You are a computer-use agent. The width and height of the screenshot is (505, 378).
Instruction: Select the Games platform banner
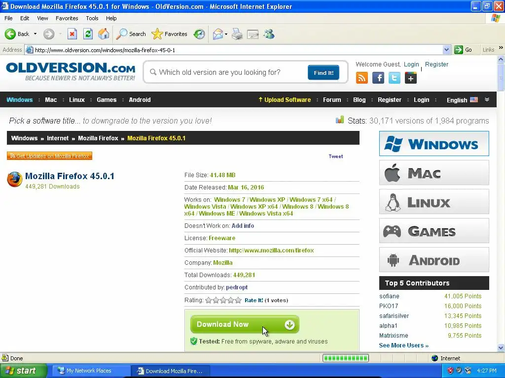(x=434, y=231)
